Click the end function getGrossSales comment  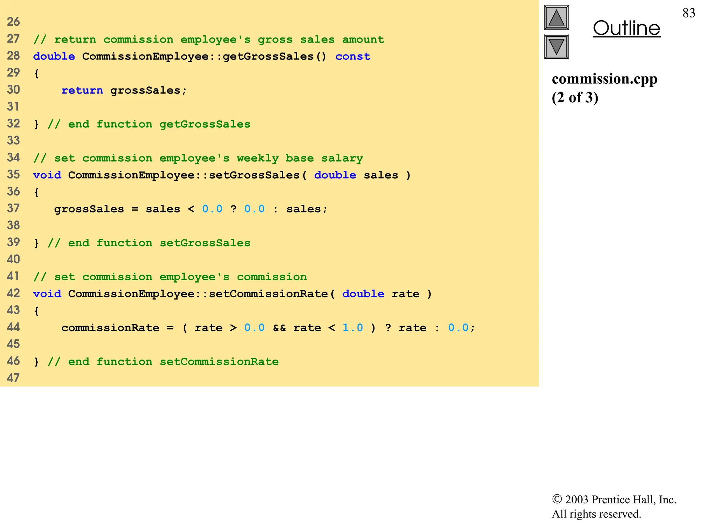point(149,124)
